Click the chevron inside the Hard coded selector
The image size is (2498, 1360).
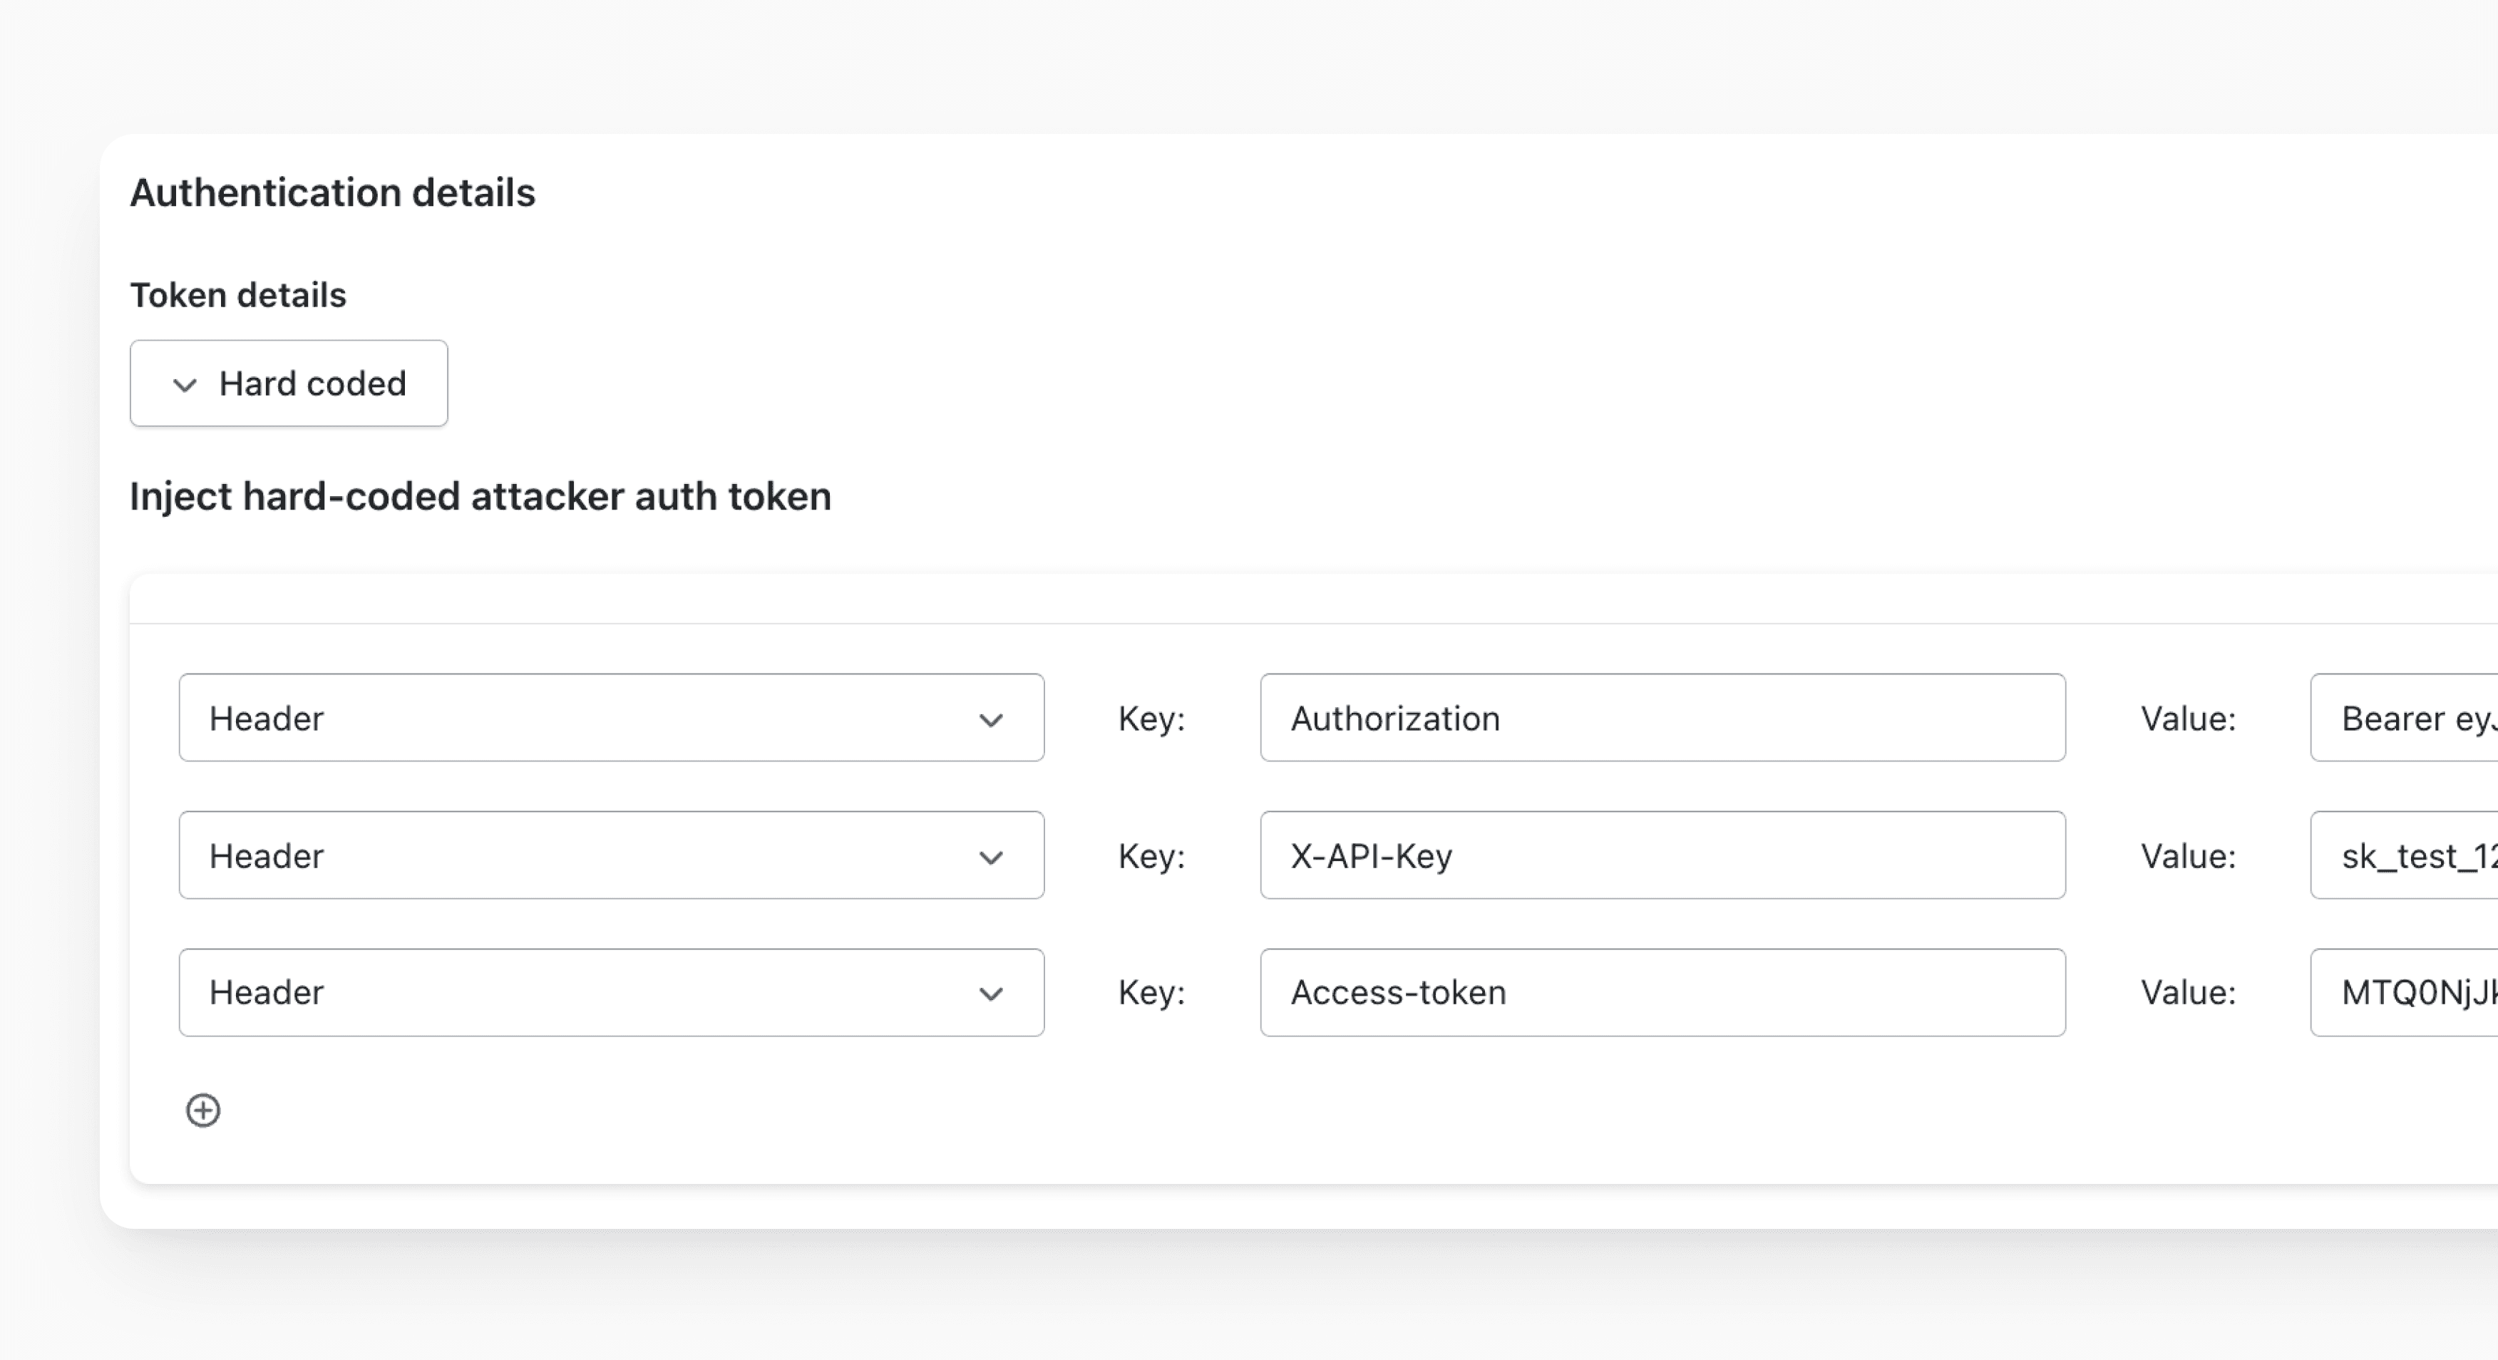183,384
